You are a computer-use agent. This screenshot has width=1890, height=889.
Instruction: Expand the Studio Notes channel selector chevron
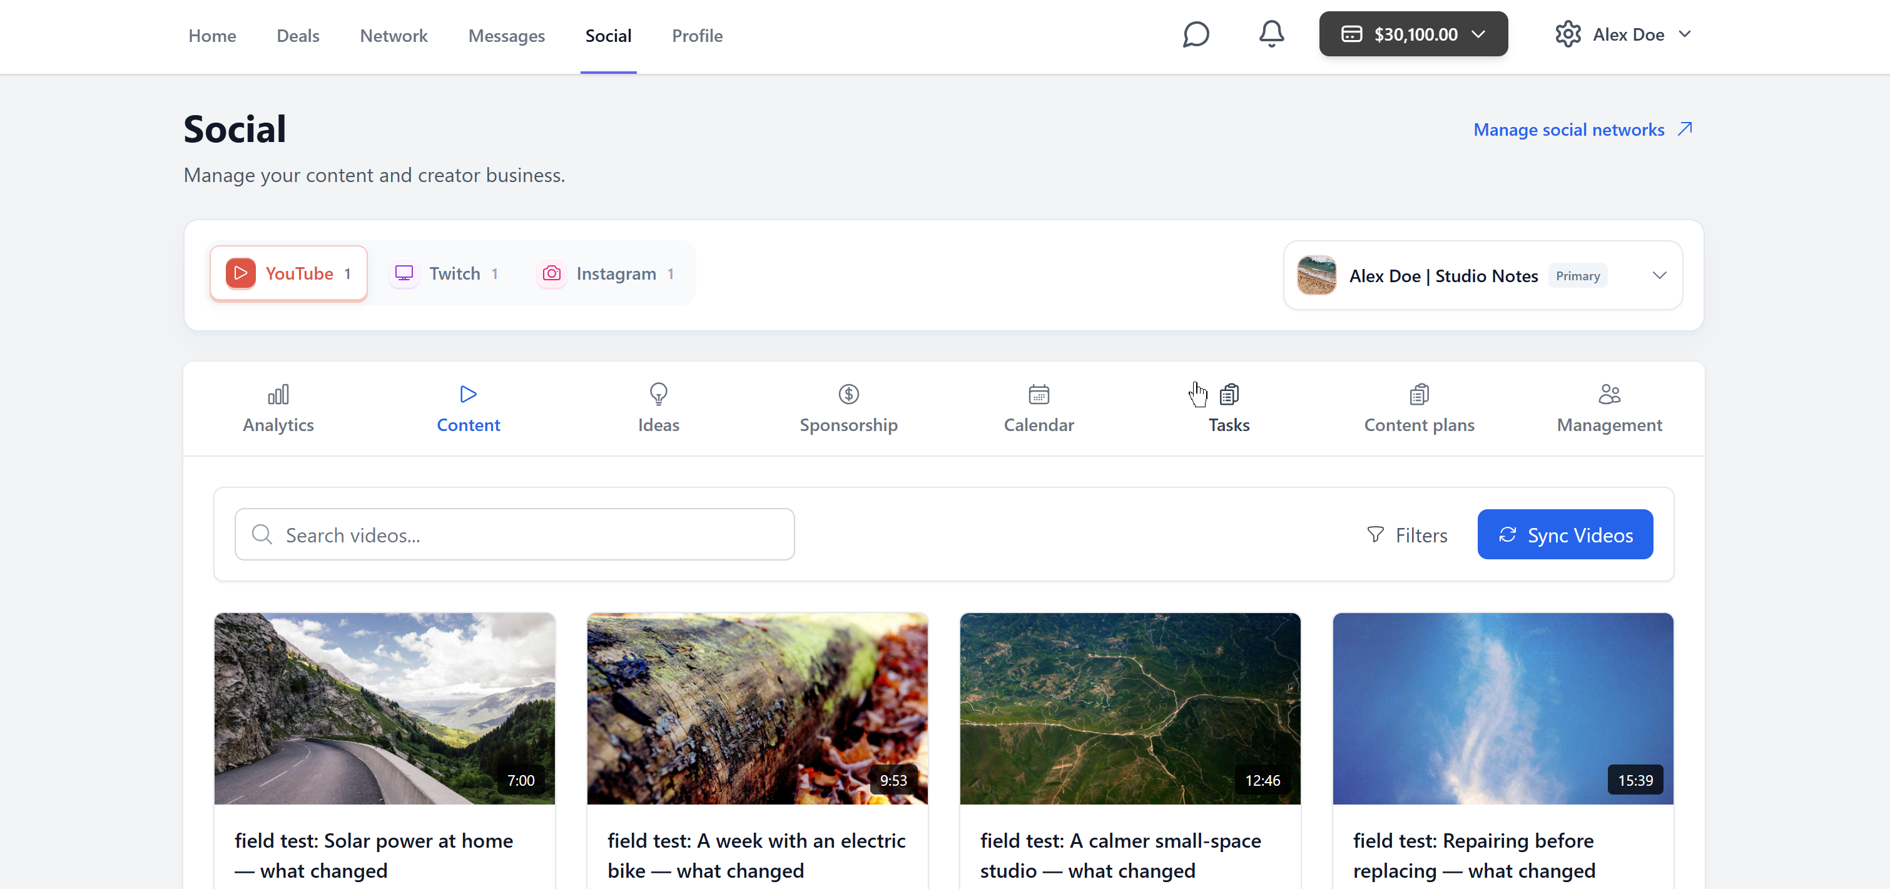1659,276
